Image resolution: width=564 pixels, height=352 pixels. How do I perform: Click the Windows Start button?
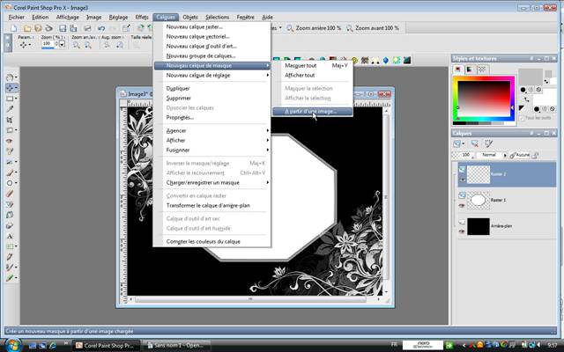(x=11, y=345)
